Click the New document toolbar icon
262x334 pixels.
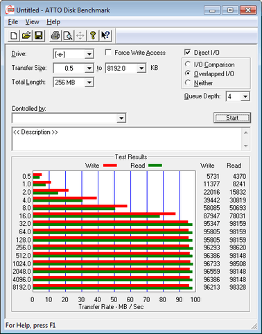tap(14, 35)
